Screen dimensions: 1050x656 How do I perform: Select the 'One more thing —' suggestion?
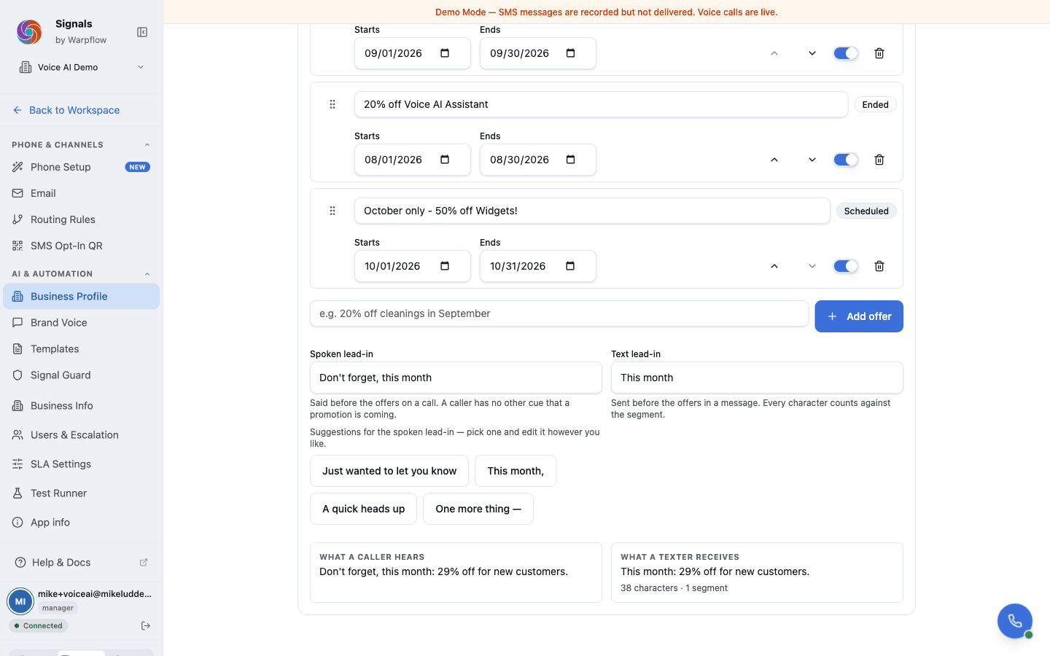478,509
